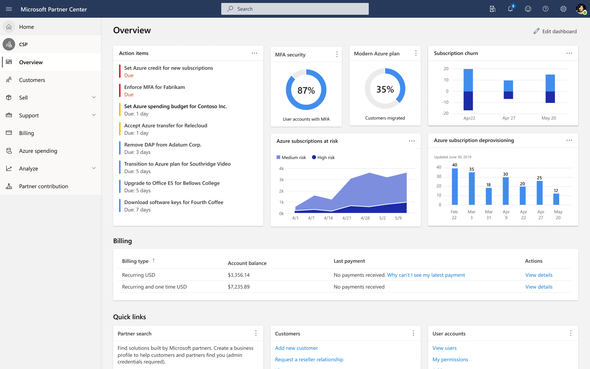Click My permissions link

click(450, 359)
